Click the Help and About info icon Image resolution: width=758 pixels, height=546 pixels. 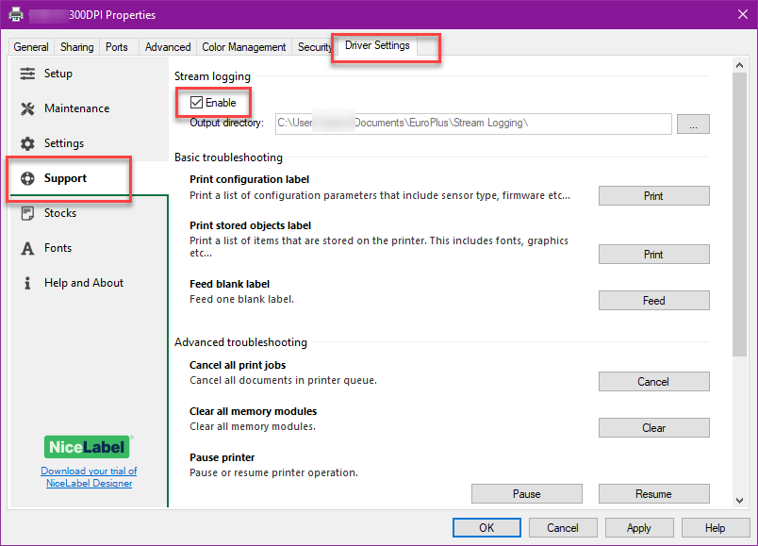[x=27, y=283]
